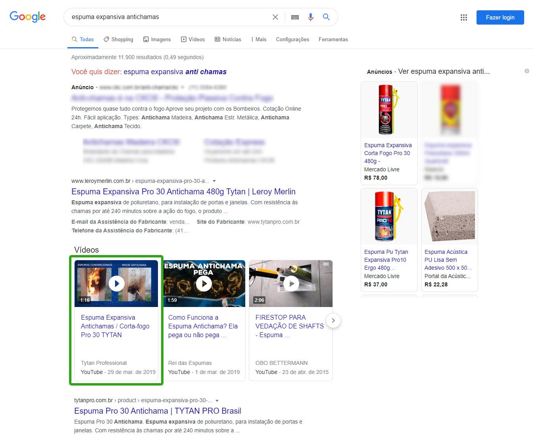The height and width of the screenshot is (447, 542).
Task: Click the Tytan Pro10 product image
Action: (x=389, y=217)
